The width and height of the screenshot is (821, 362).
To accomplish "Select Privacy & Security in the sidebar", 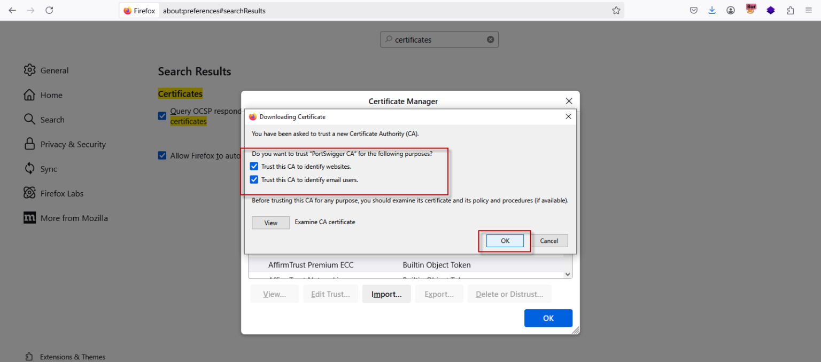I will tap(72, 144).
